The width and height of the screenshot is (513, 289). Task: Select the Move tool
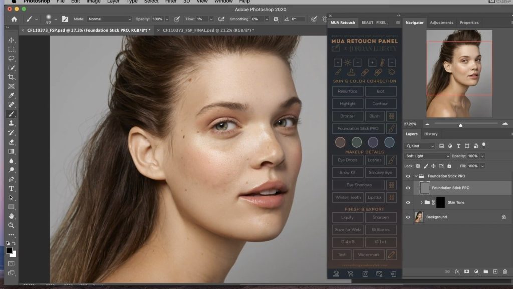tap(11, 40)
